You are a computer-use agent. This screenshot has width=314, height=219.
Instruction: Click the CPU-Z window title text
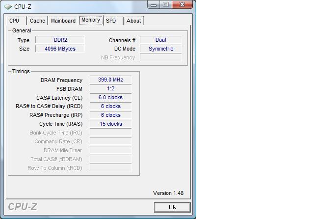click(x=23, y=7)
